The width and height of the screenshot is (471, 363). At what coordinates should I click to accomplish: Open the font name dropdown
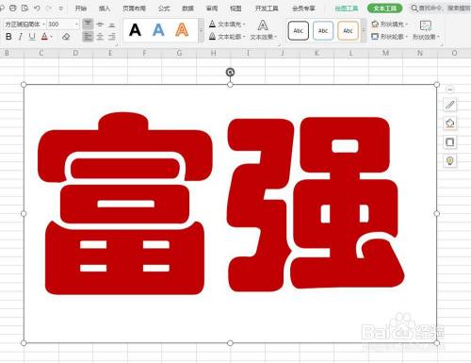point(43,25)
